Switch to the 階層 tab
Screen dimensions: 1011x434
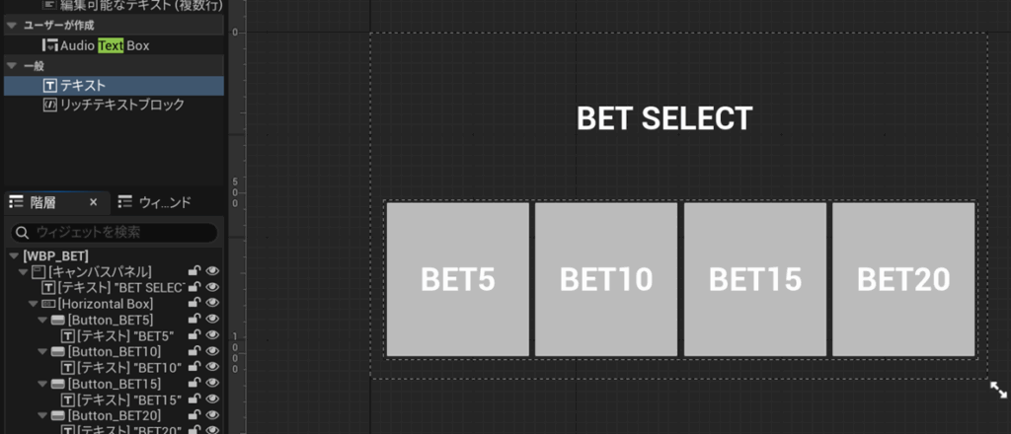click(42, 202)
